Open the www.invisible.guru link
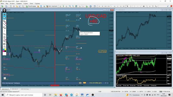173x97 pixels. 95,83
